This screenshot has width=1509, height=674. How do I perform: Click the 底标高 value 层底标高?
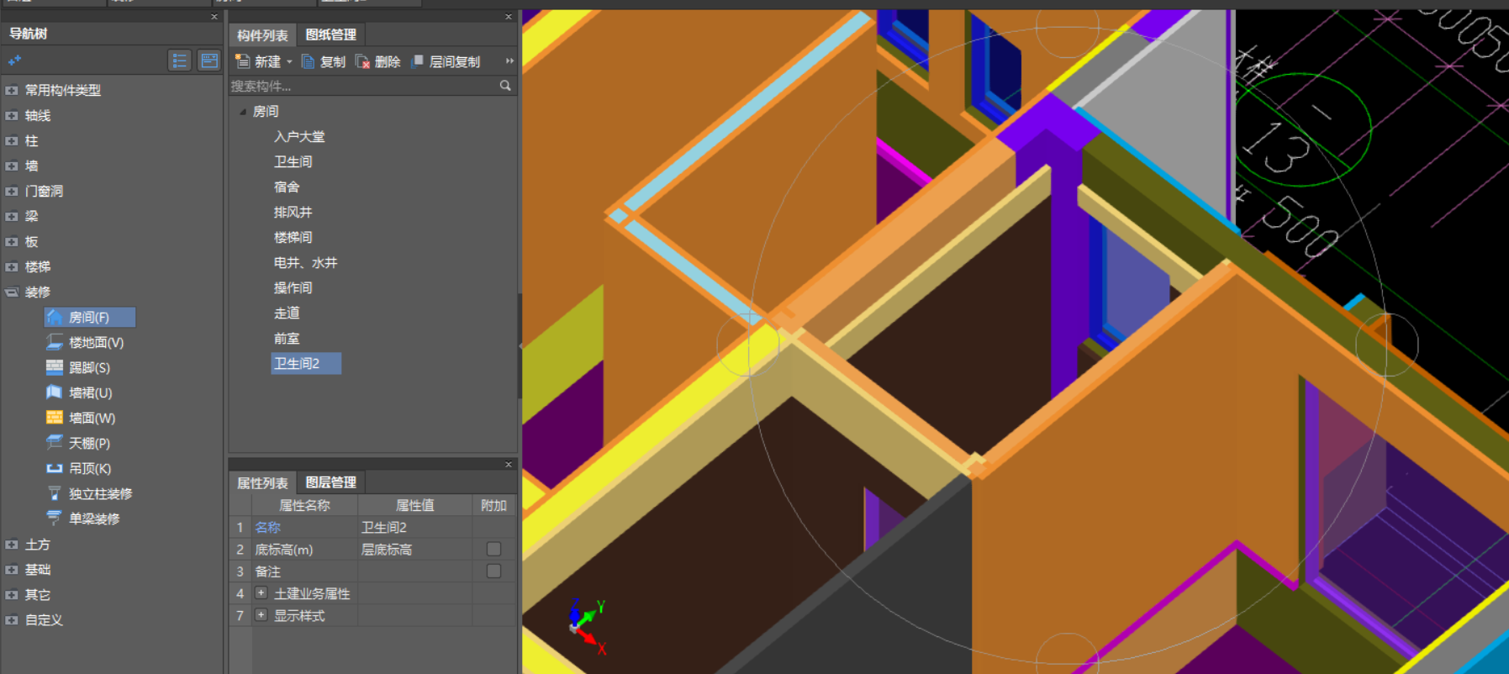415,550
